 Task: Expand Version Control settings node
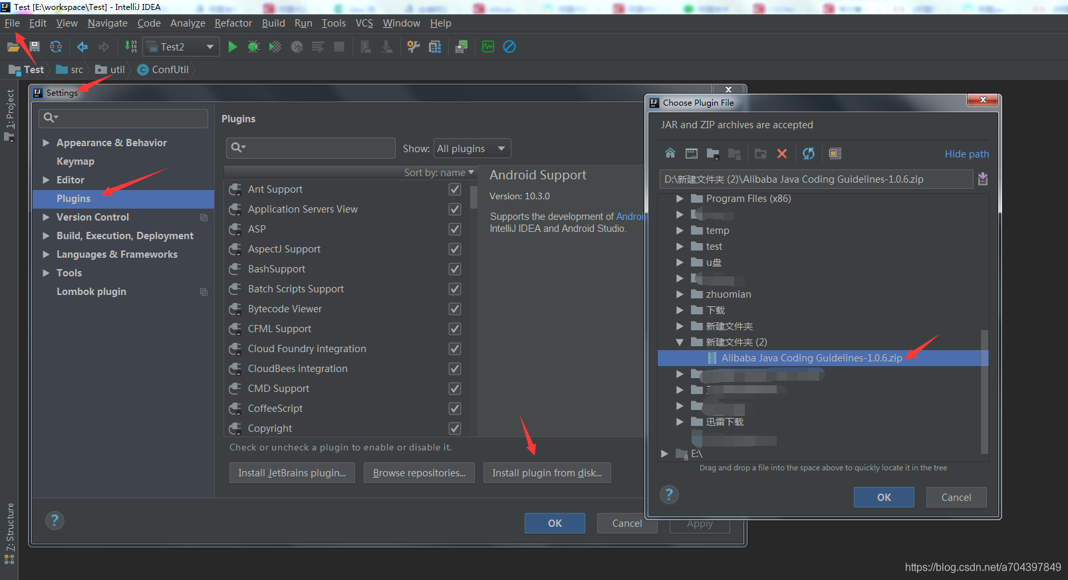(46, 217)
